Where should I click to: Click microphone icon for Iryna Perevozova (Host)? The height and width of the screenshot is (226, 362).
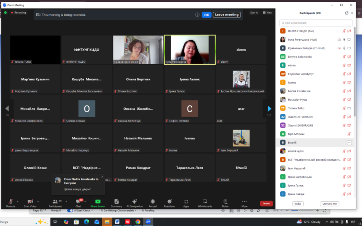(344, 40)
